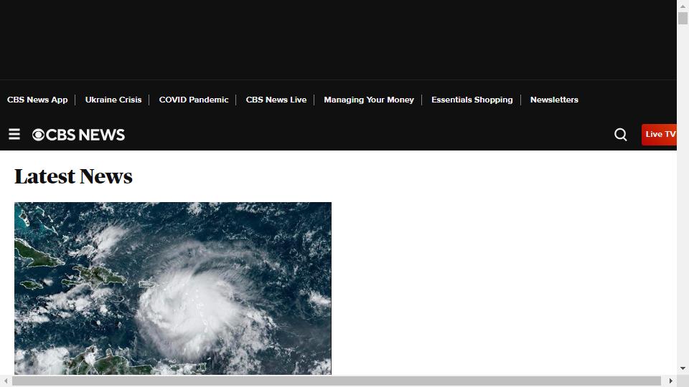Click vertical scrollbar down arrow

click(x=683, y=368)
